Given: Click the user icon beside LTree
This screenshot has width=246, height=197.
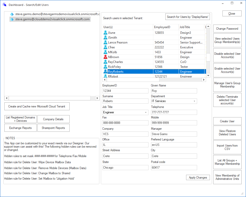Looking at the screenshot, I should tap(105, 47).
